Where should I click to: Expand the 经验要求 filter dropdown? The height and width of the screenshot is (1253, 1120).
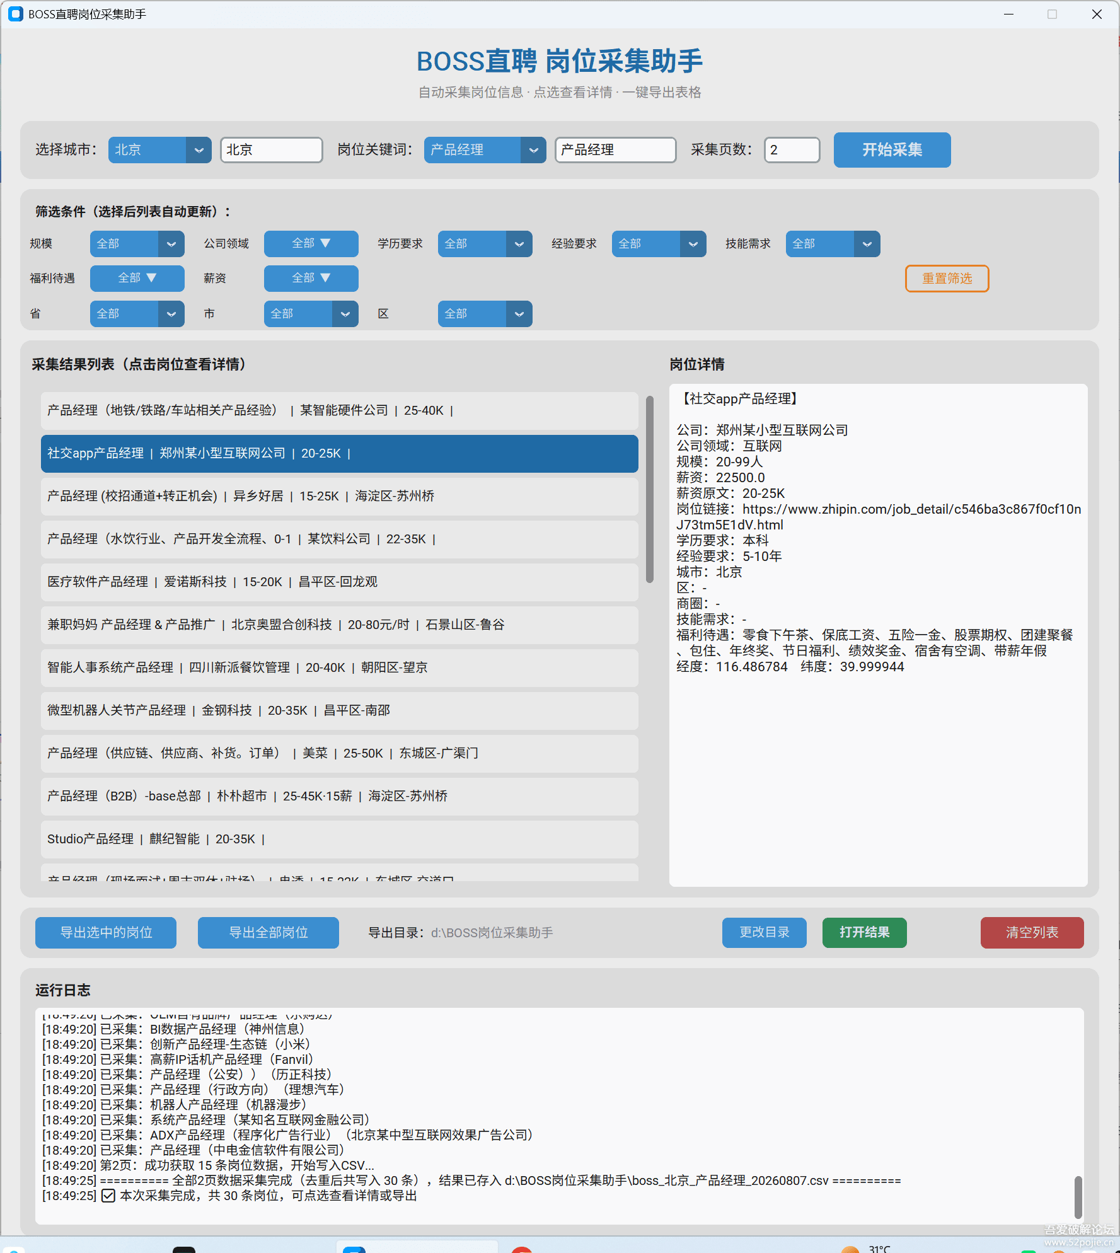[659, 244]
